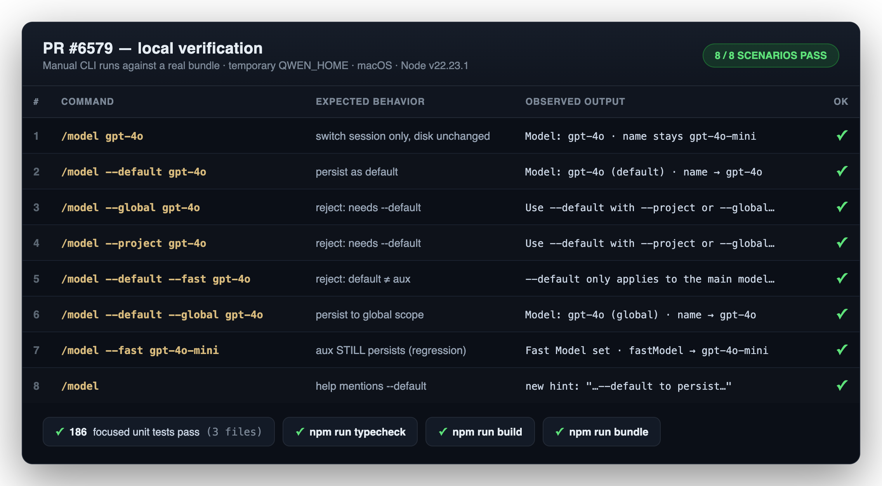The width and height of the screenshot is (882, 486).
Task: Click the npm run bundle chip
Action: pos(602,432)
